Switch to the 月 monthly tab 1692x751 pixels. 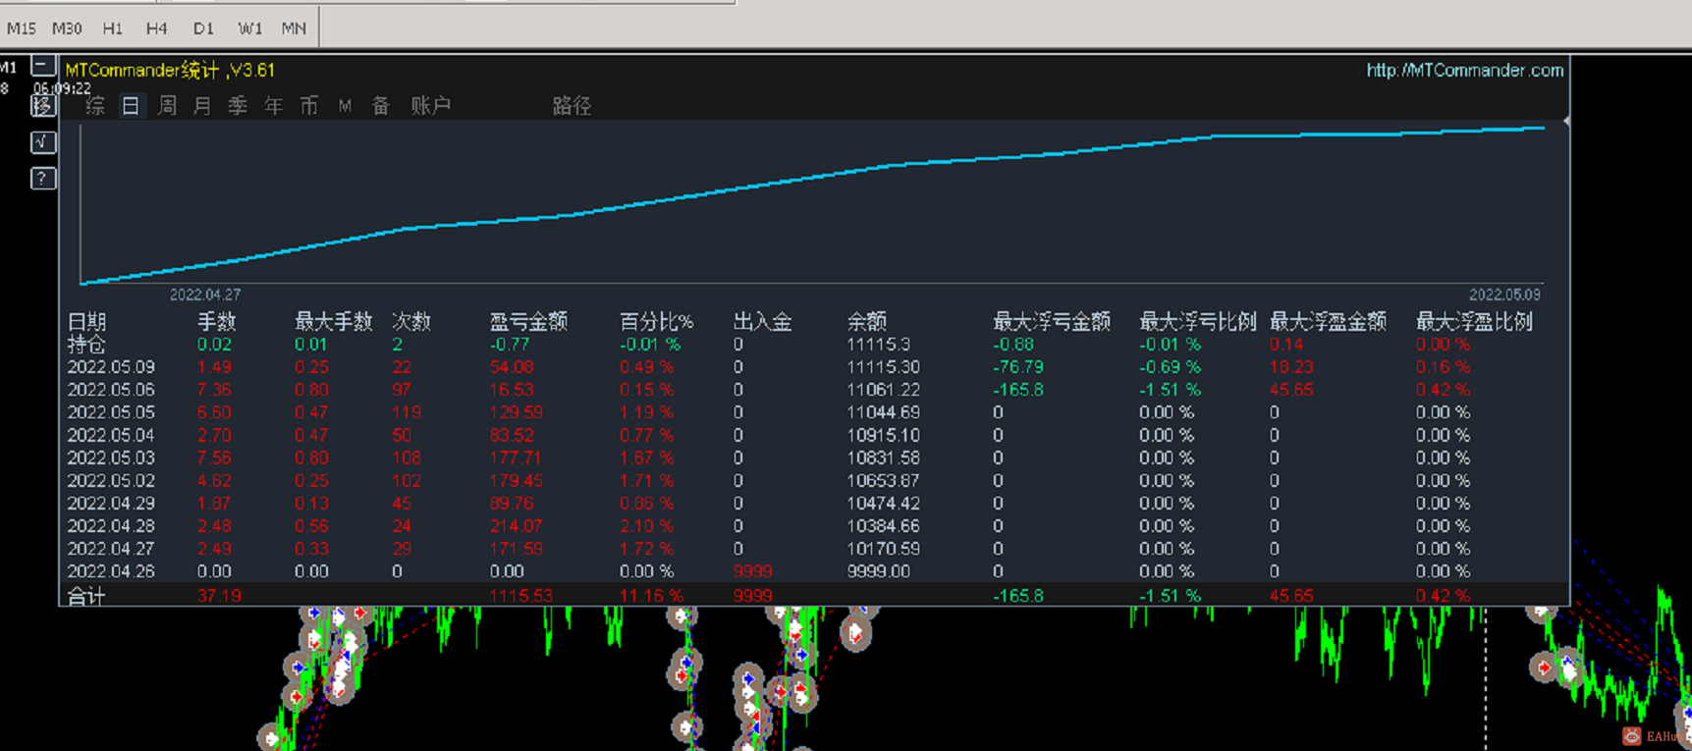202,106
